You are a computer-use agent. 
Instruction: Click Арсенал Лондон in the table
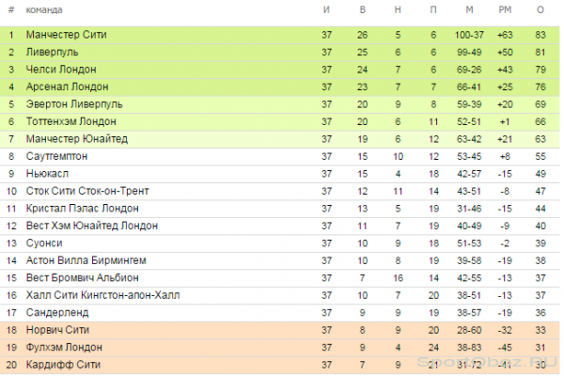pos(68,86)
